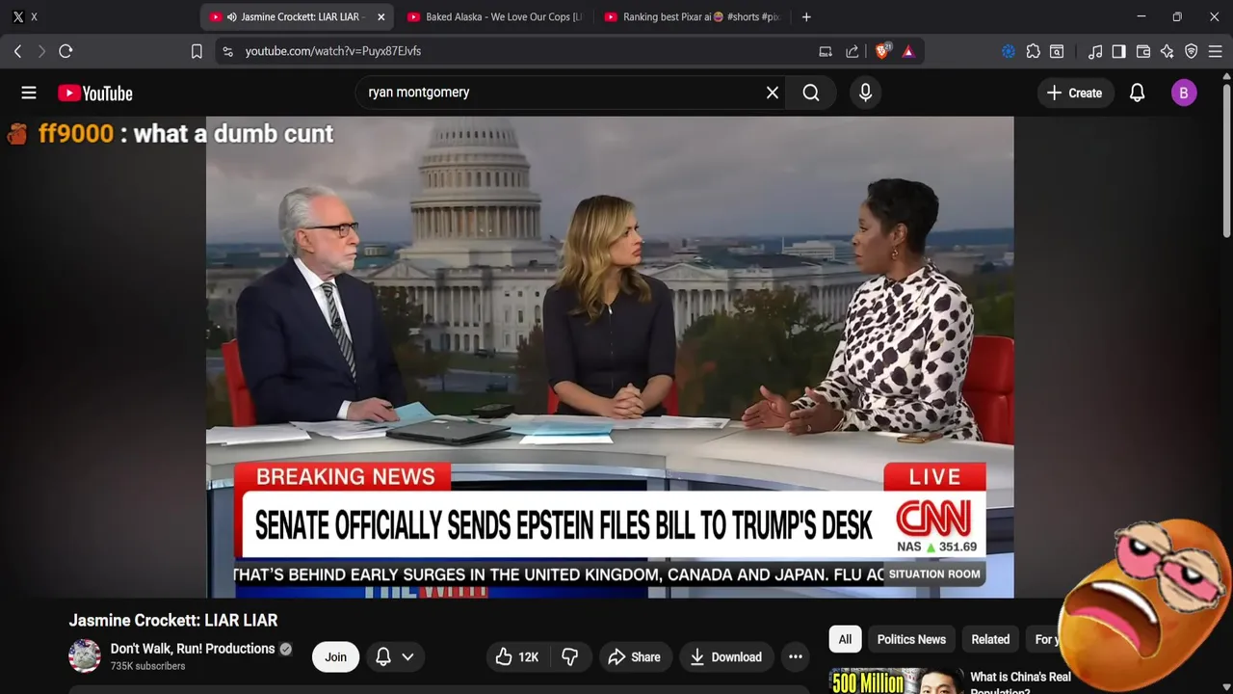Share the video
This screenshot has width=1233, height=694.
[634, 657]
